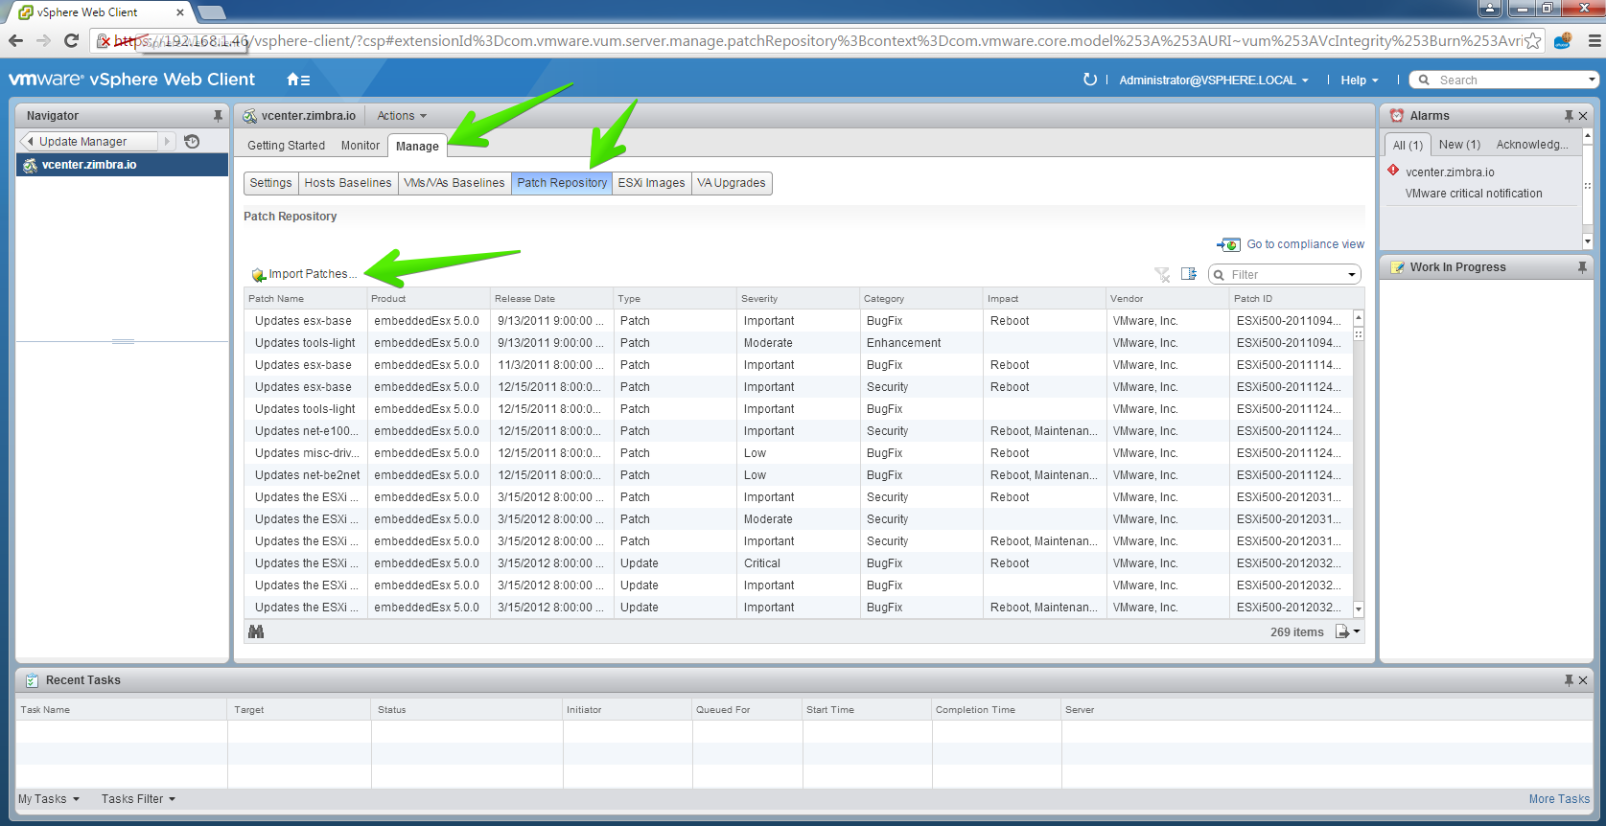Open the Tasks Filter dropdown
This screenshot has height=826, width=1606.
(x=139, y=799)
